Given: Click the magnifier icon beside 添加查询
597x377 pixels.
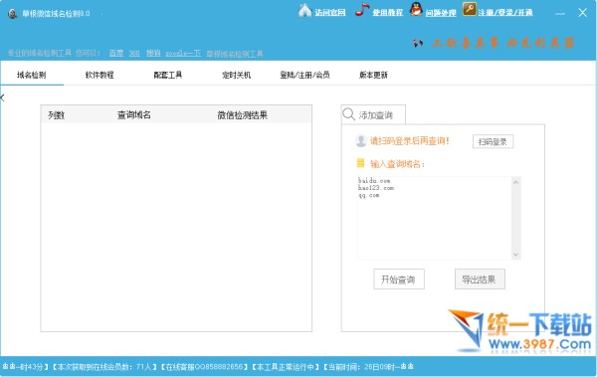Looking at the screenshot, I should tap(349, 113).
